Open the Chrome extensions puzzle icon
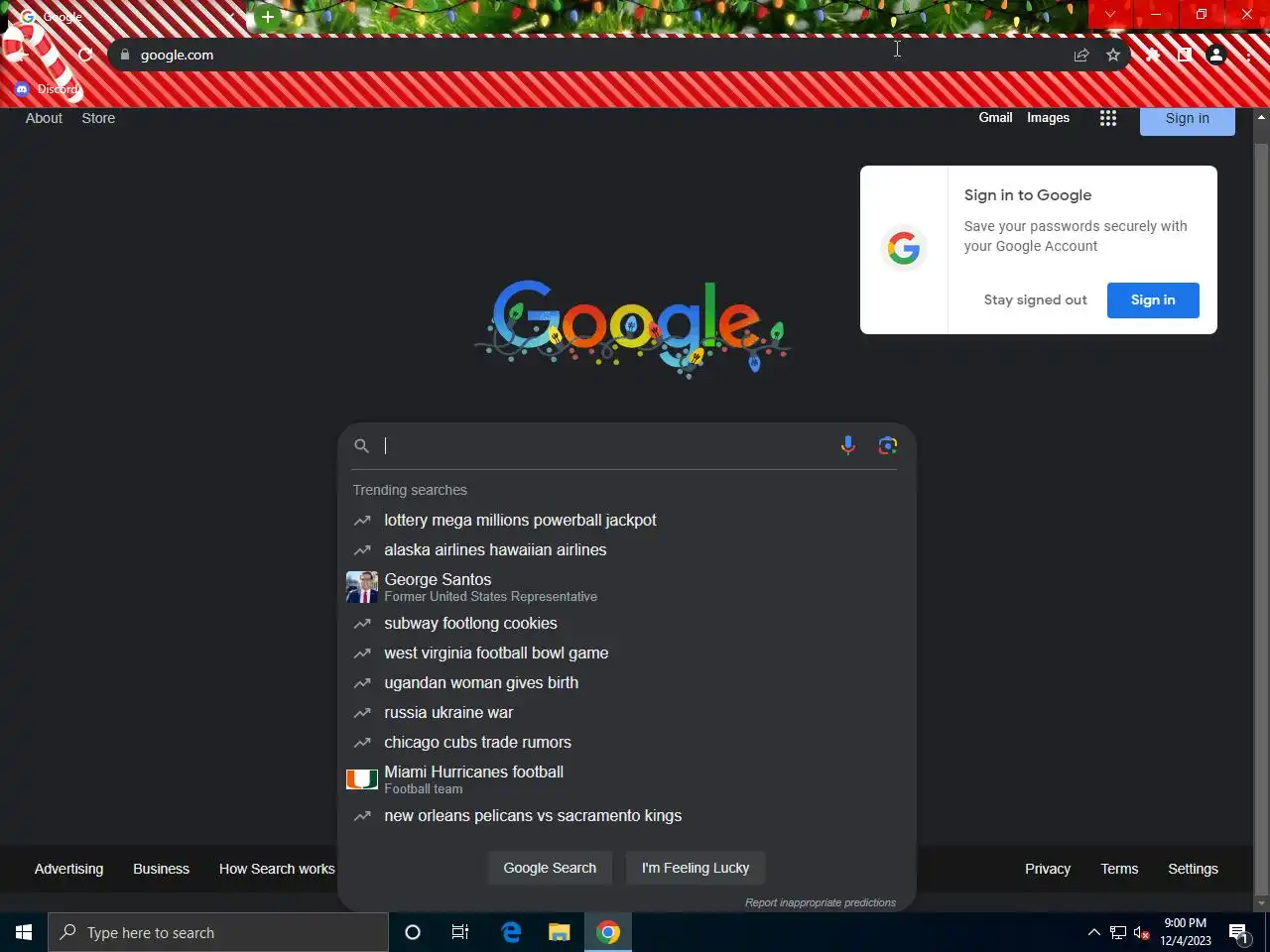The image size is (1270, 952). tap(1153, 55)
